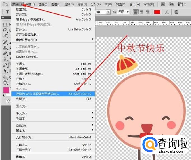This screenshot has width=191, height=160.
Task: Choose 存储(S) menu entry
Action: click(53, 79)
